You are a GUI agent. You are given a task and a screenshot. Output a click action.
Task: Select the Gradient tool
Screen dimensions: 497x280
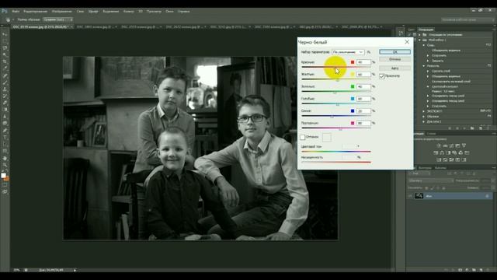pos(5,110)
